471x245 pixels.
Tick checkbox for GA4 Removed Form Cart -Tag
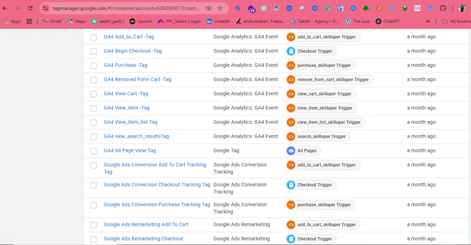point(93,80)
